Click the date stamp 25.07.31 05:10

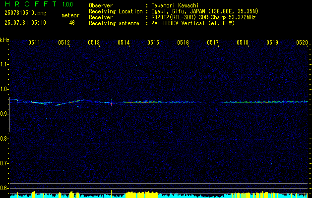[x=25, y=23]
